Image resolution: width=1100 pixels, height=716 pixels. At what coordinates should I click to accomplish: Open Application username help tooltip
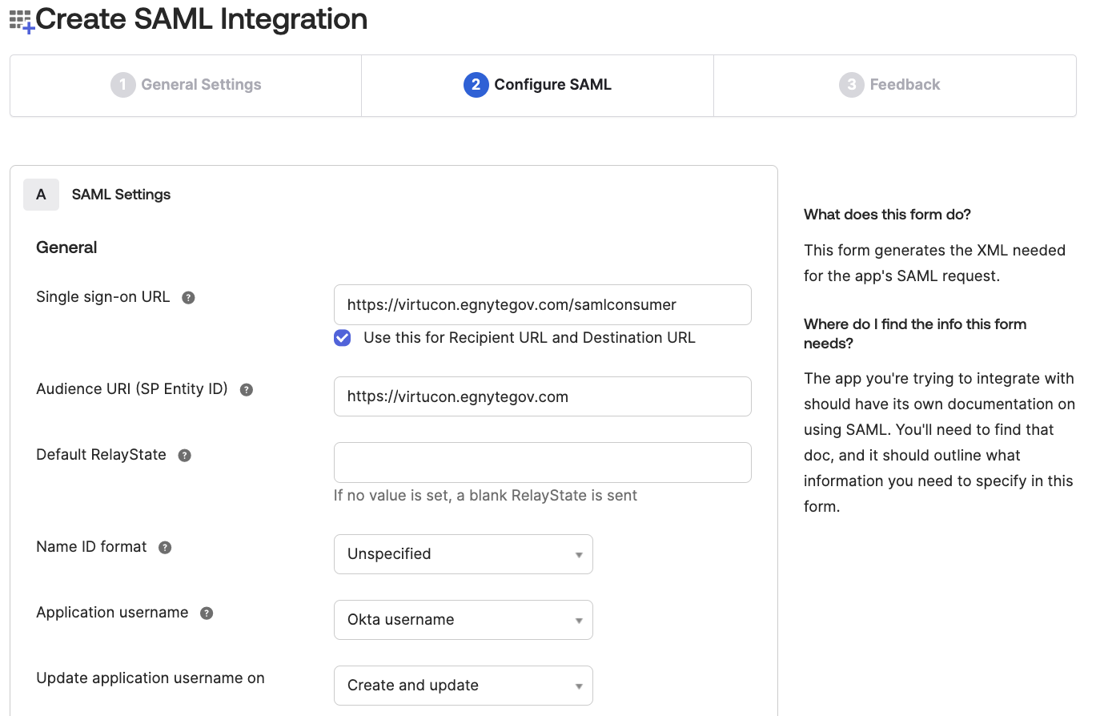[206, 613]
